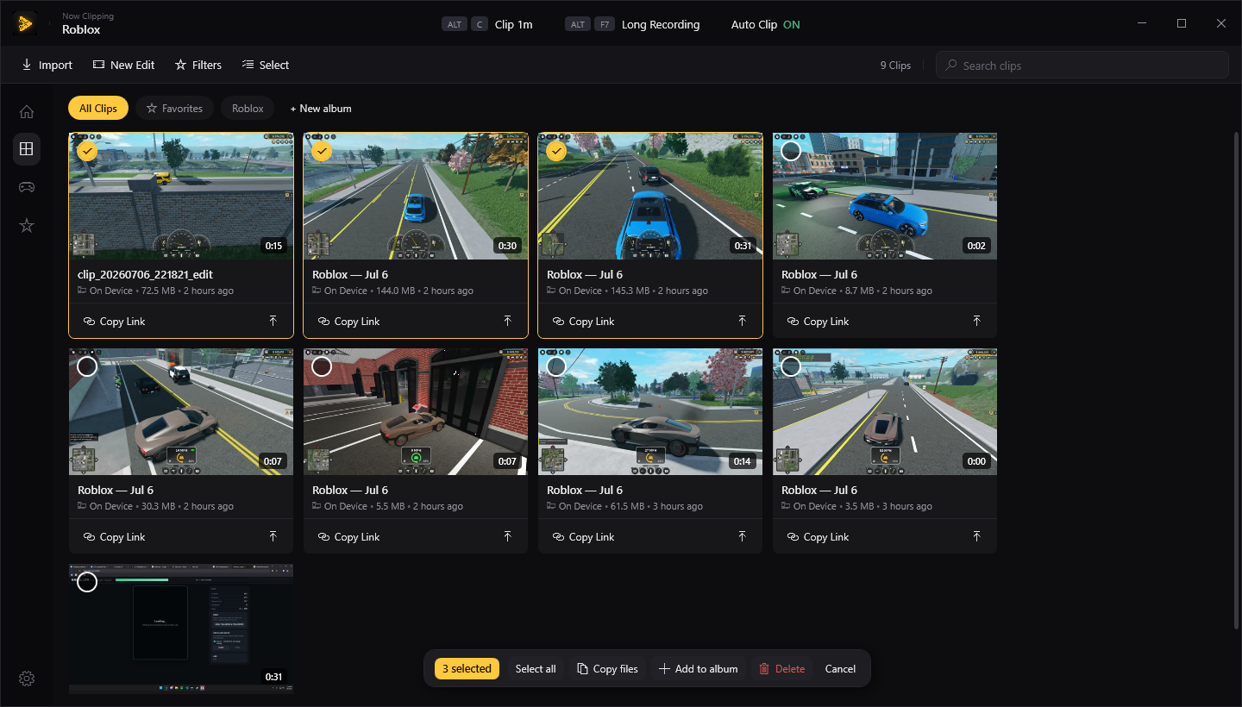Check the selection circle on the 0:14 clip
This screenshot has height=707, width=1242.
click(x=555, y=366)
